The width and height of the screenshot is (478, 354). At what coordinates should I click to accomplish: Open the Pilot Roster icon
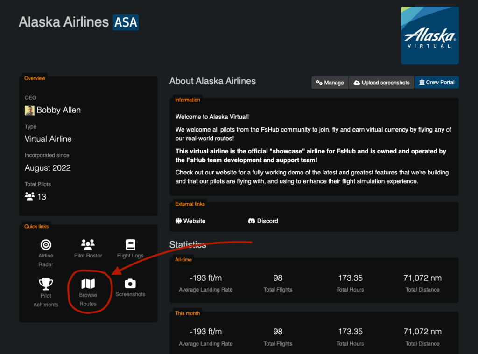tap(88, 244)
